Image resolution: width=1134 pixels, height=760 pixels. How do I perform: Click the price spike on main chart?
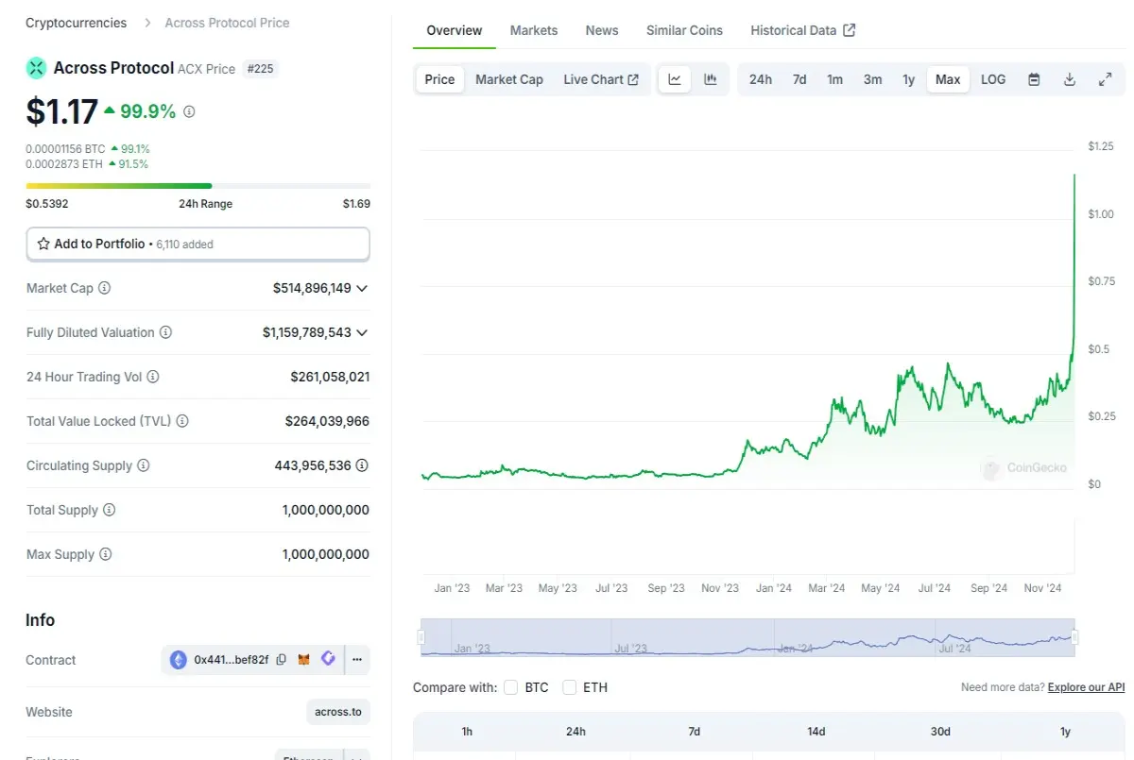pyautogui.click(x=1074, y=264)
